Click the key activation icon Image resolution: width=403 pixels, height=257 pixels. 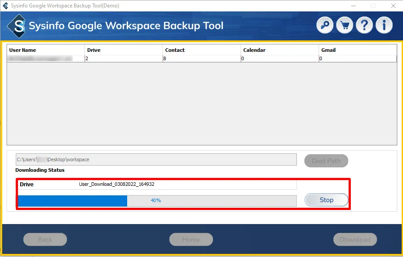pos(325,25)
